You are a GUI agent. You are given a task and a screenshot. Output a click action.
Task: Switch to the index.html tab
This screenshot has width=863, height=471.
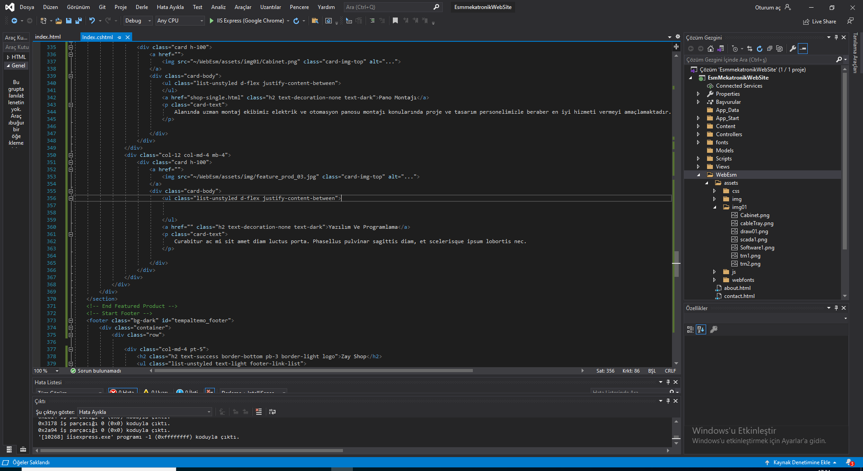coord(48,37)
